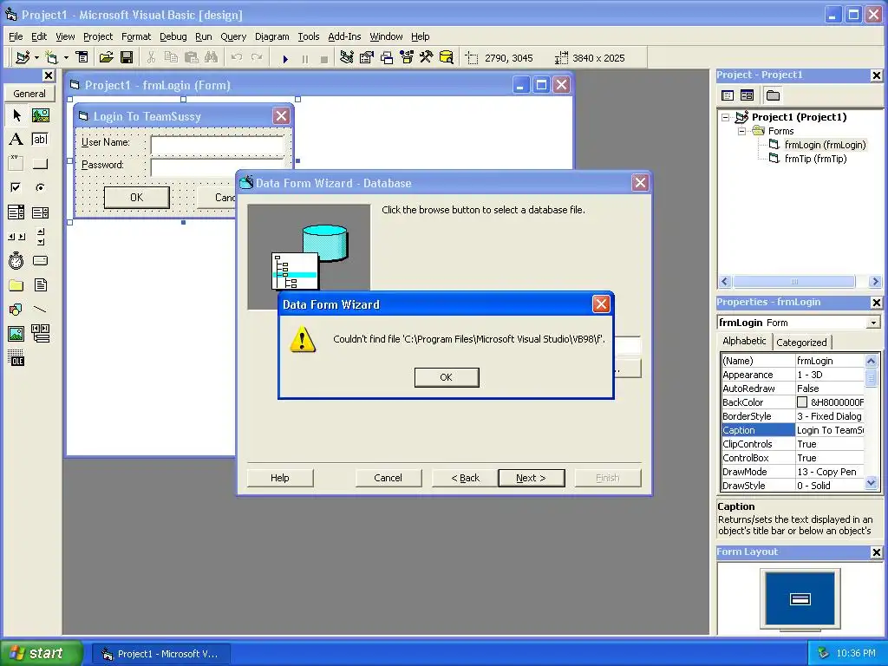Select the CommandButton control tool
This screenshot has height=666, width=888.
(x=40, y=164)
